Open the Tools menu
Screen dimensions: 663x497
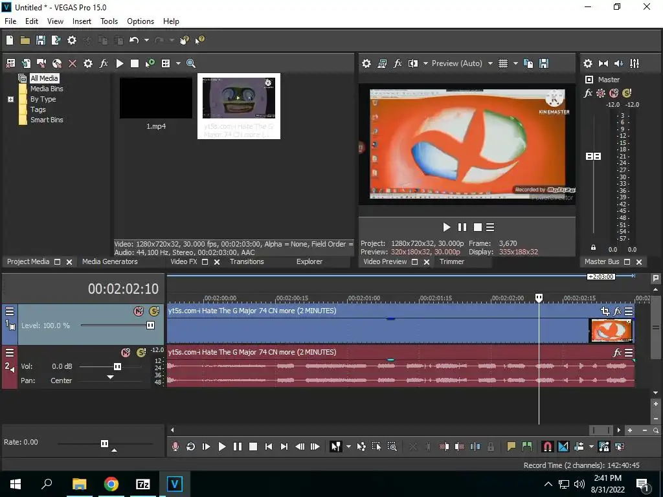coord(109,21)
